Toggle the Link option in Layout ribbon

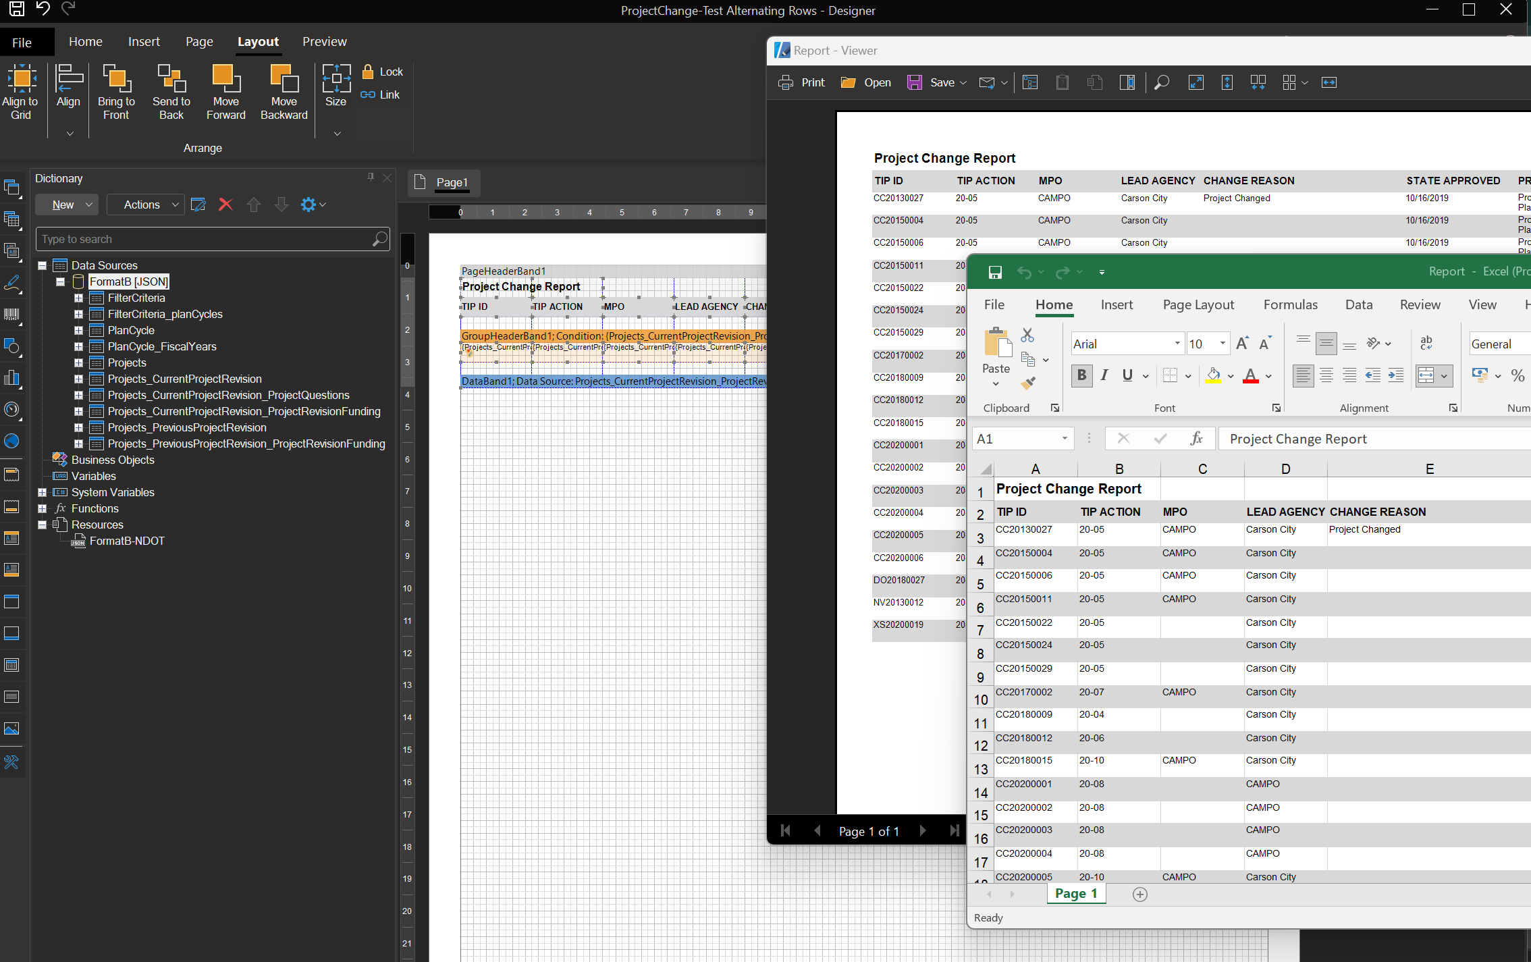381,95
